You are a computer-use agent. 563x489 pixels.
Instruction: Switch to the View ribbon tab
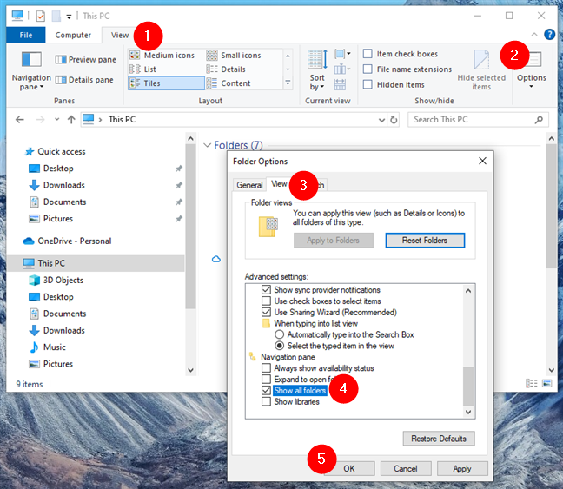(x=120, y=35)
